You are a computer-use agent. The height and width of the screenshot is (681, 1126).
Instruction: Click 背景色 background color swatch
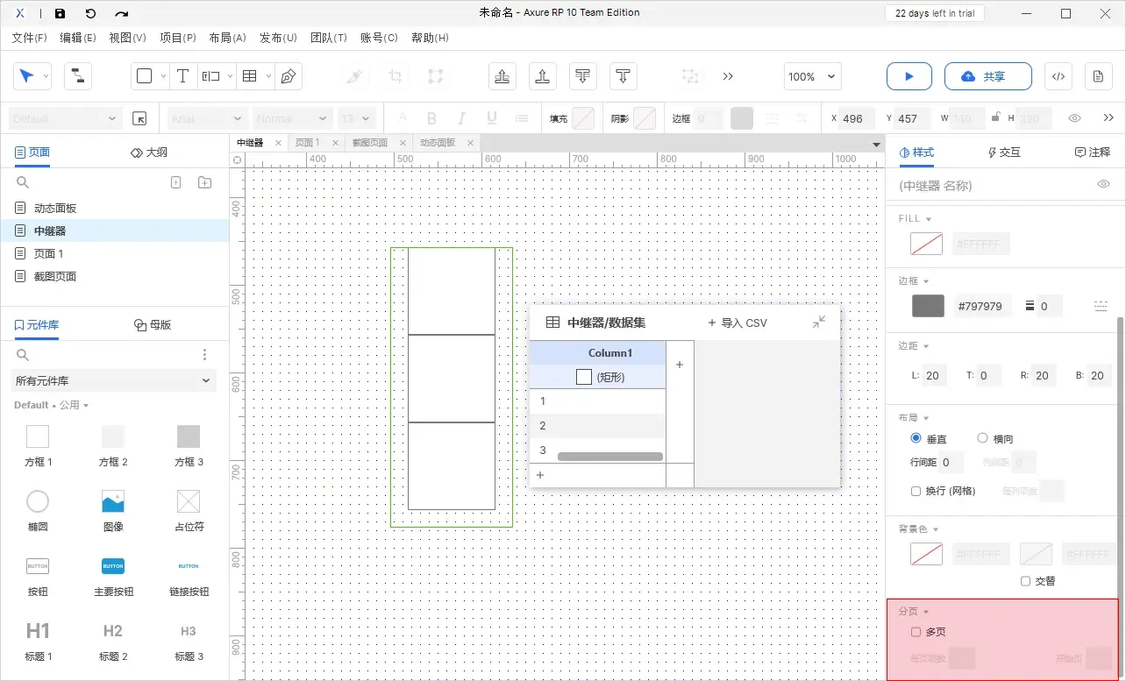tap(926, 554)
